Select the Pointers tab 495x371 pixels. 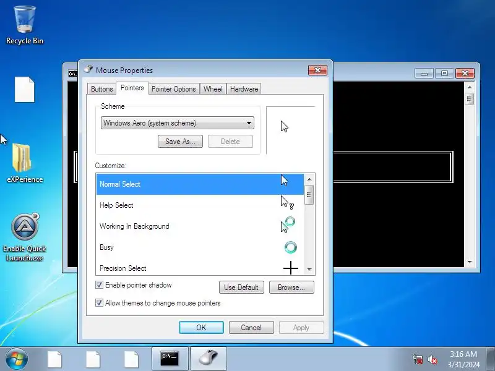pos(132,88)
